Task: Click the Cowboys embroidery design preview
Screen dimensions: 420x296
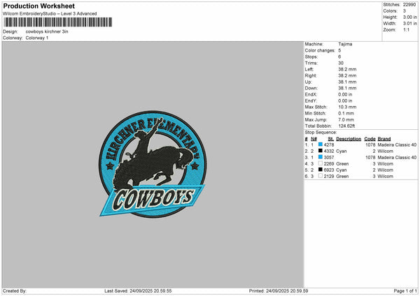Action: [x=153, y=164]
